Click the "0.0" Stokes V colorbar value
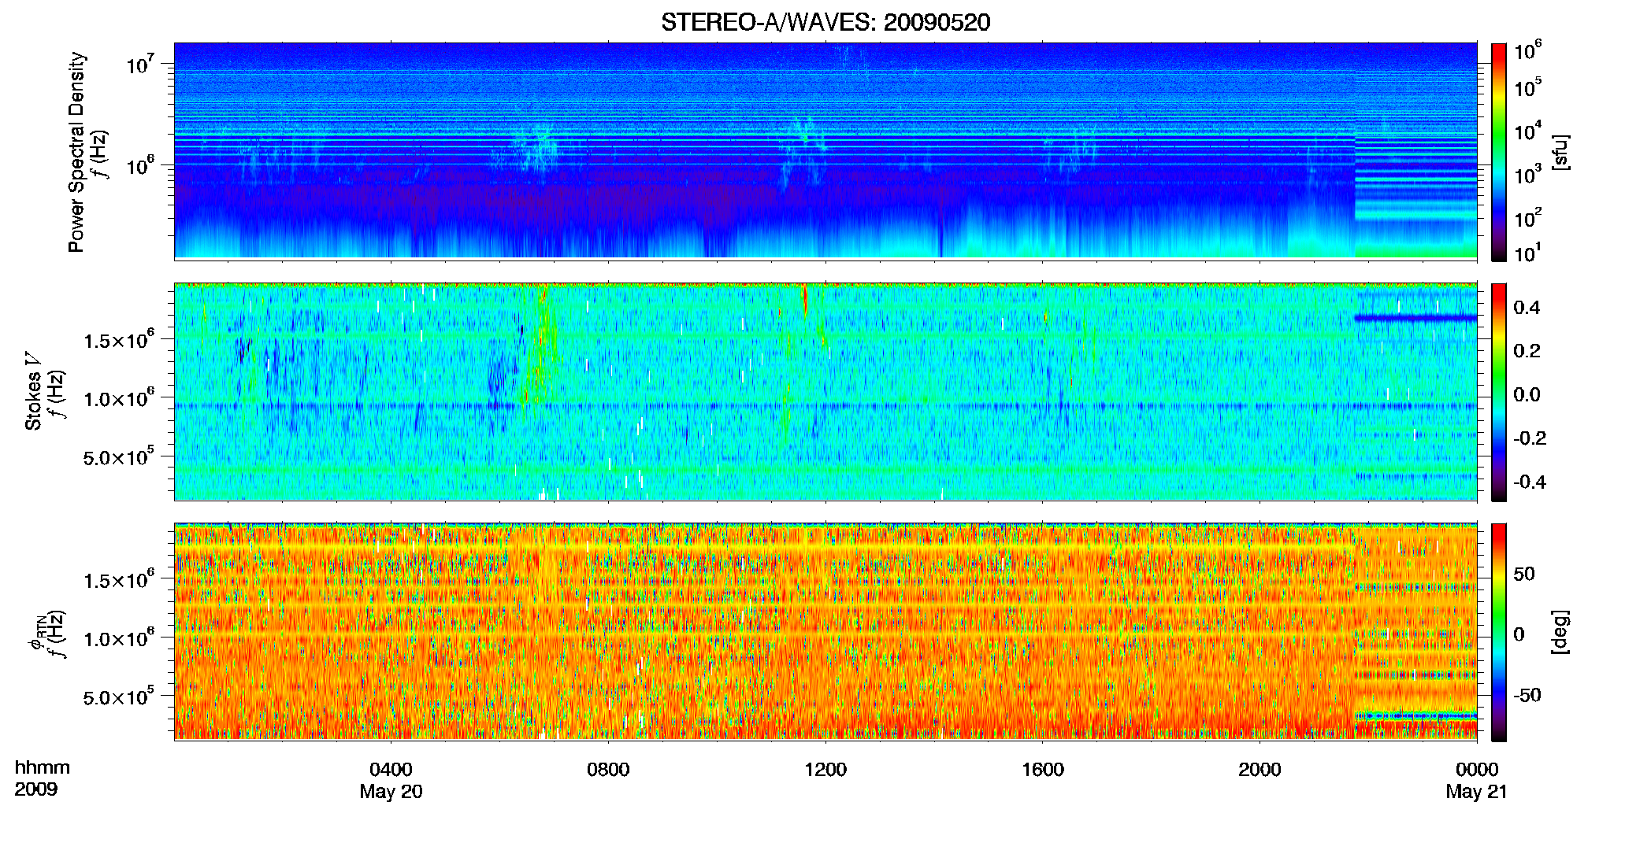The height and width of the screenshot is (850, 1651). click(x=1527, y=394)
